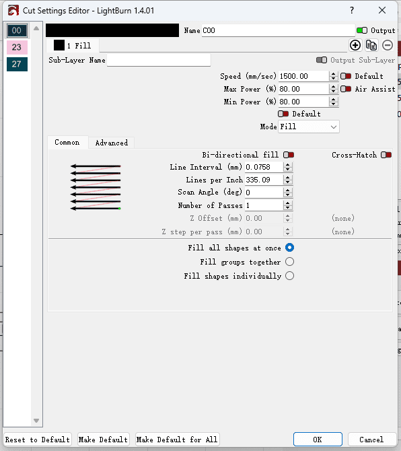The height and width of the screenshot is (451, 401).
Task: Click the Make Default for All button
Action: [x=177, y=440]
